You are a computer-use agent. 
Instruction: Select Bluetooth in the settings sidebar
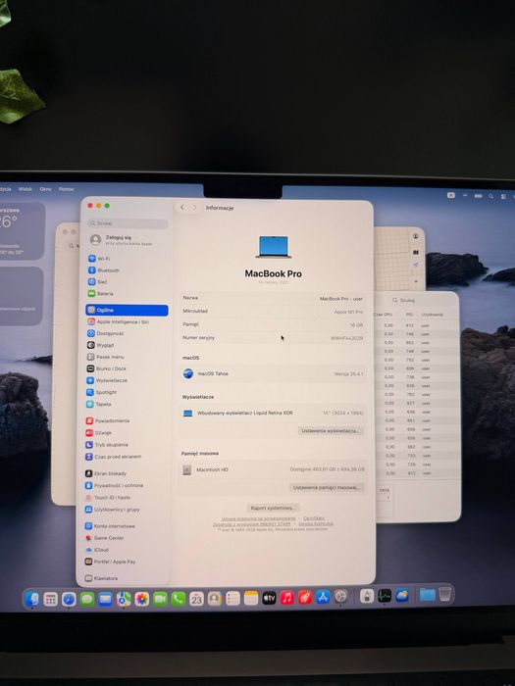[104, 270]
